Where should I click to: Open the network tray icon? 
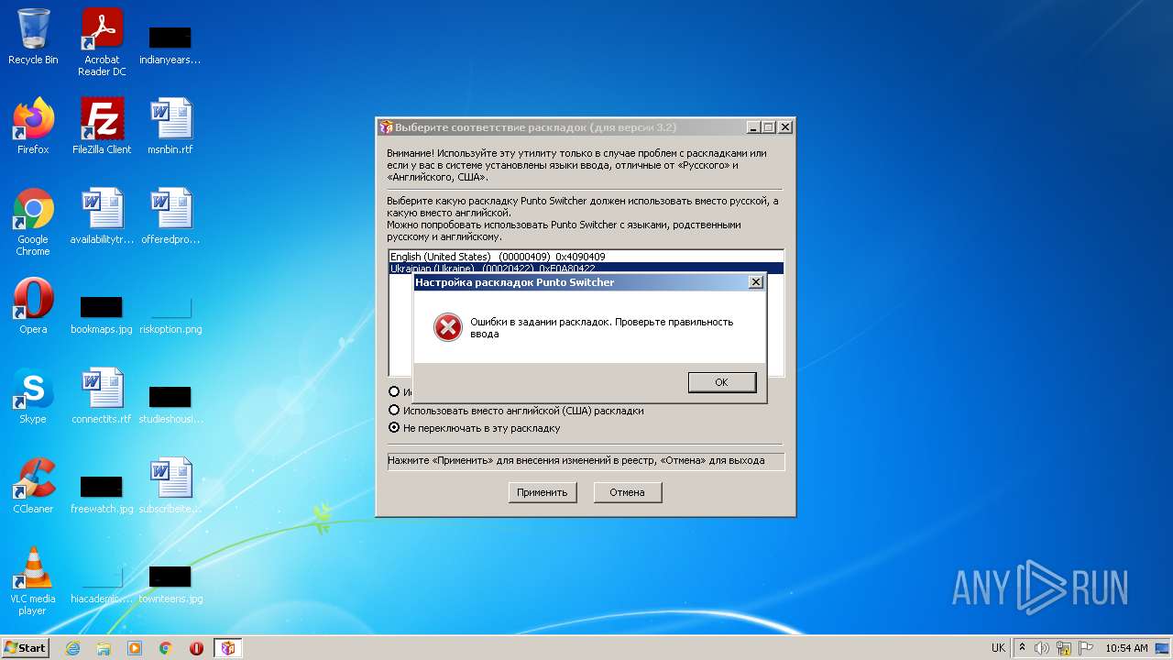1064,648
